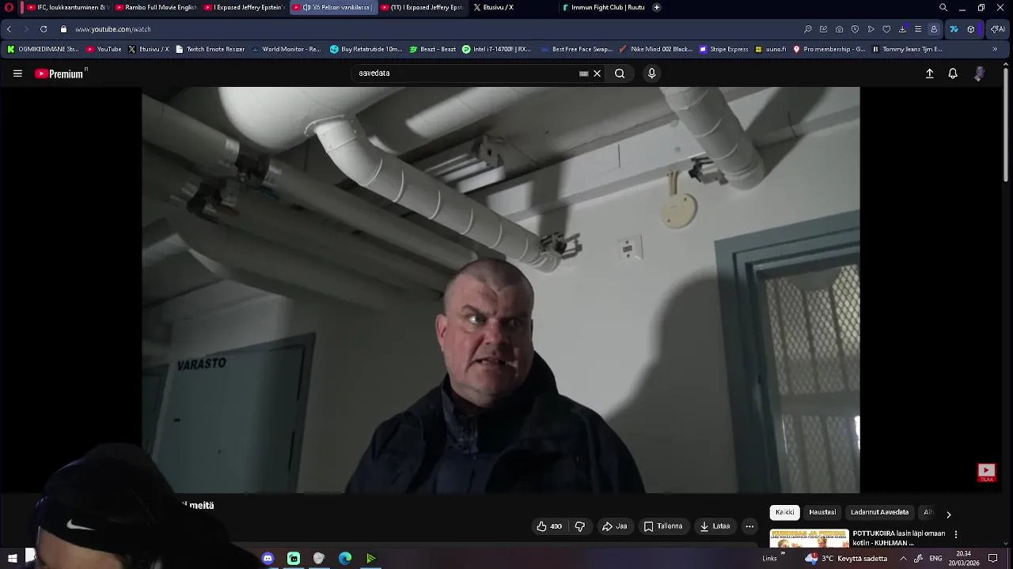This screenshot has width=1013, height=569.
Task: Open Opera main menu logo
Action: pos(9,7)
